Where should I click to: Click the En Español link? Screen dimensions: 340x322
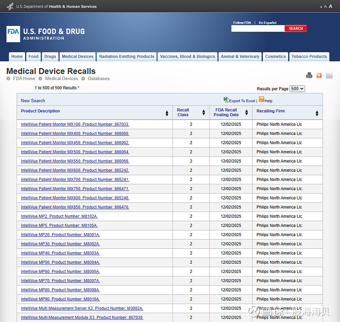pos(267,23)
